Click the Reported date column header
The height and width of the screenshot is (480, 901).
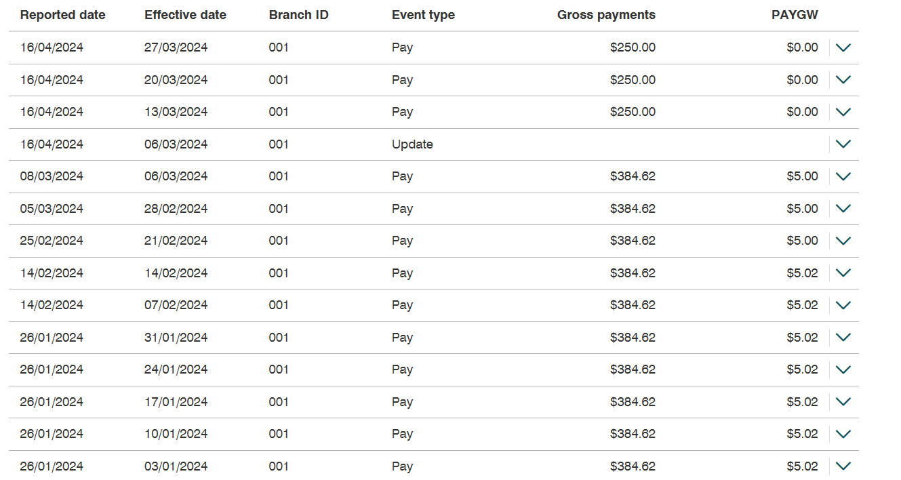tap(62, 15)
